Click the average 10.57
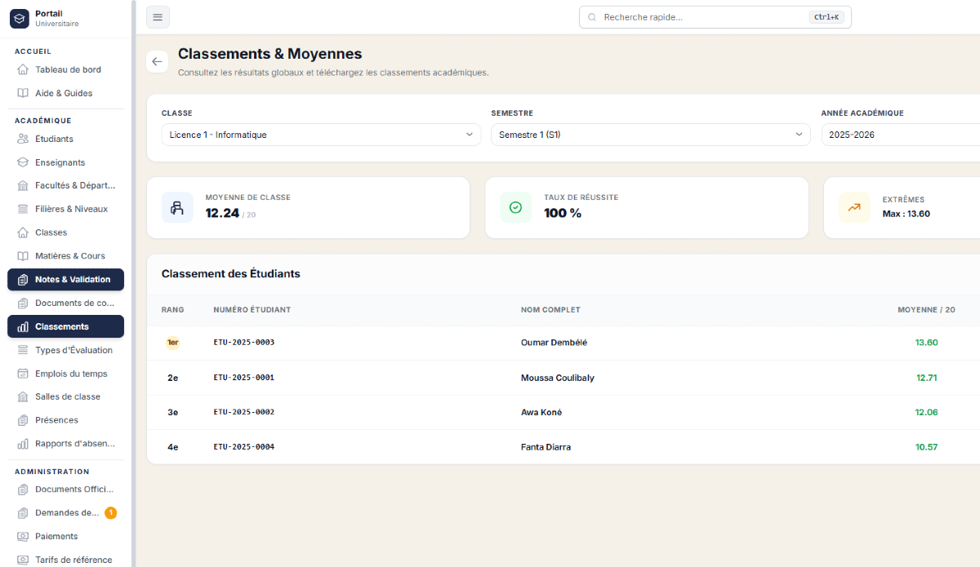This screenshot has width=980, height=567. click(x=926, y=447)
